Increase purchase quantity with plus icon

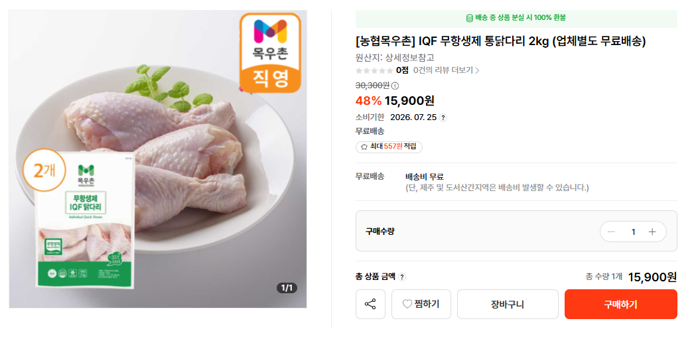click(652, 232)
